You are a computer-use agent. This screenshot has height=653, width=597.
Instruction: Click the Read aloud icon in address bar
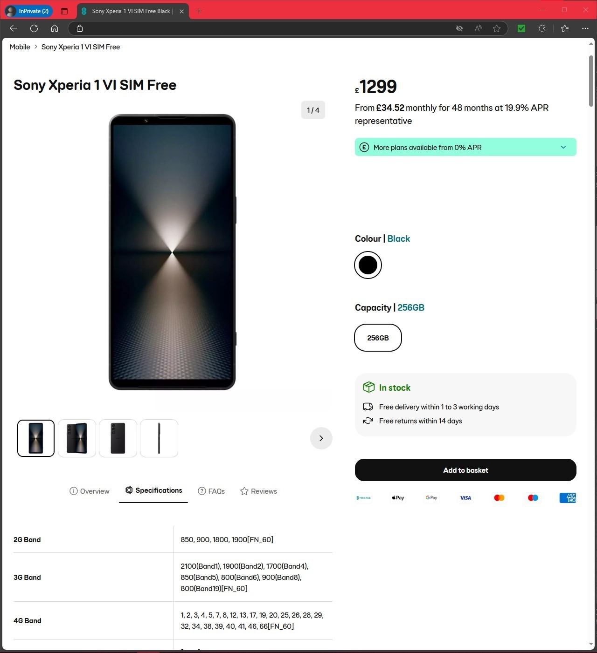point(478,28)
